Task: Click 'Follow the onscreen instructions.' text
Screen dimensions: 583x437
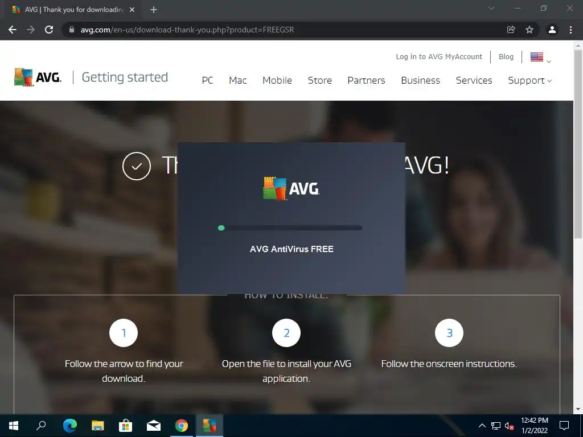Action: click(x=449, y=364)
